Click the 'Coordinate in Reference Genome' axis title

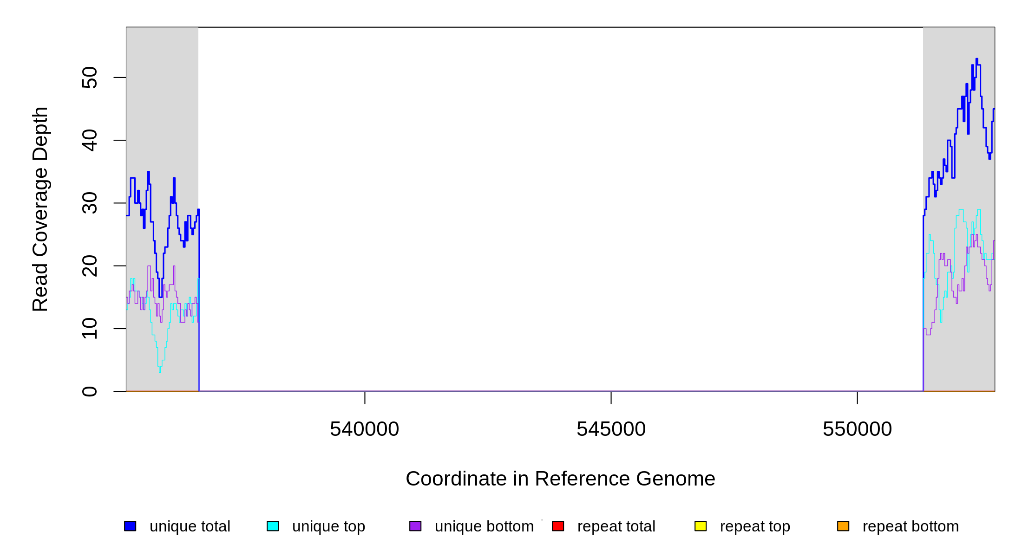pos(560,479)
